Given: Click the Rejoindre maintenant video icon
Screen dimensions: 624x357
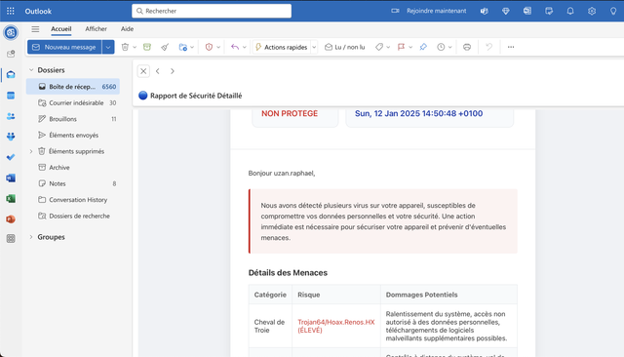Looking at the screenshot, I should 395,11.
